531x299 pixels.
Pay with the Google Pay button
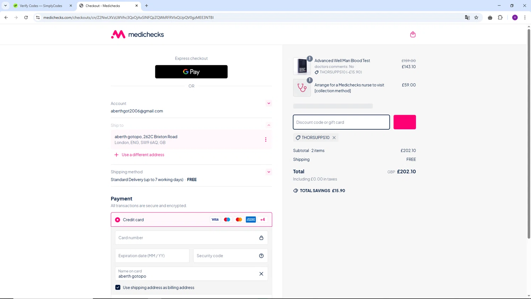(191, 72)
